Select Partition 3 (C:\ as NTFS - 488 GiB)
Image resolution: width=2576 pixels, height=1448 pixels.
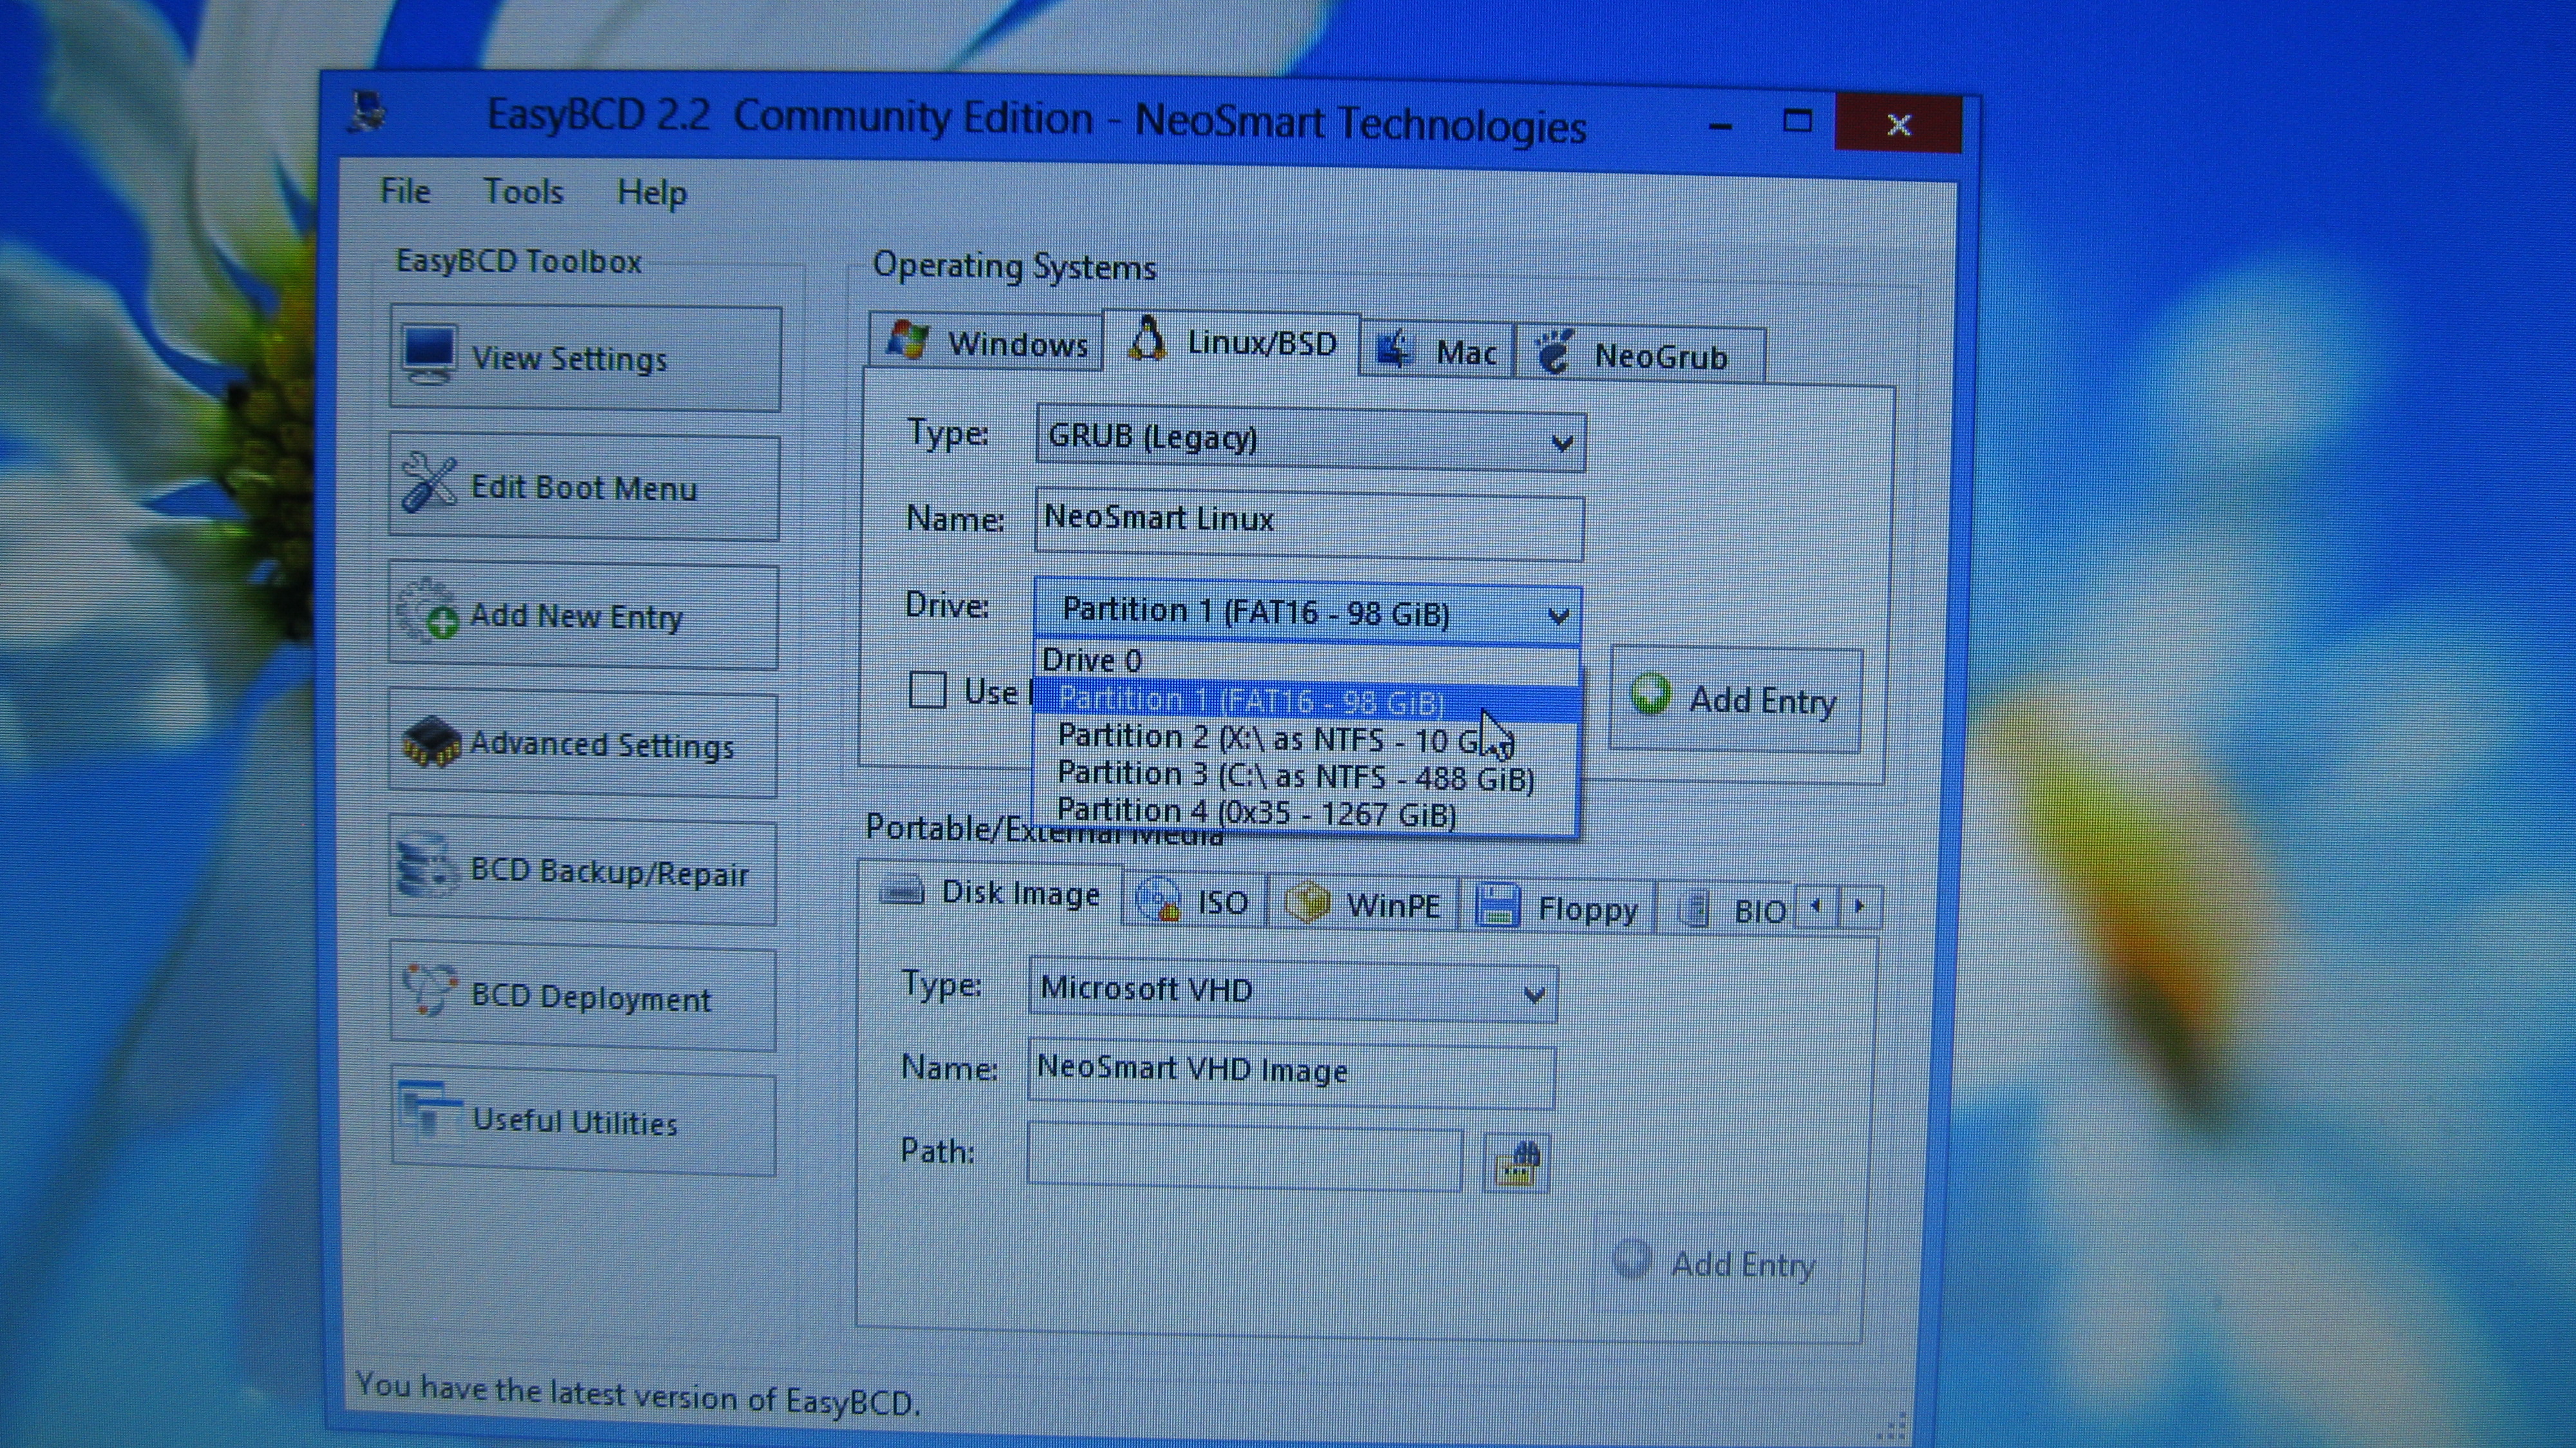1306,776
